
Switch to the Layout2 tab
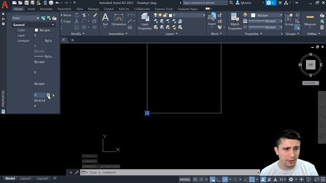click(x=42, y=178)
